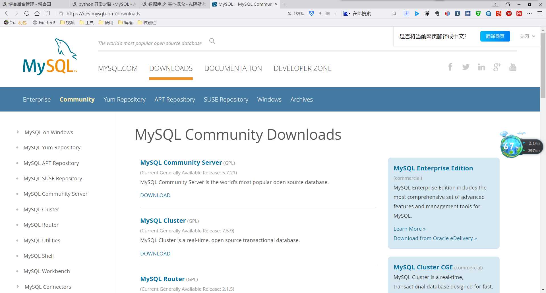Open the reading mode book icon
Screen dimensions: 546x293
tap(47, 13)
